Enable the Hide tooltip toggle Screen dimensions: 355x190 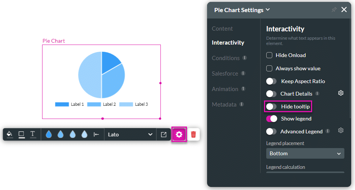click(x=272, y=107)
